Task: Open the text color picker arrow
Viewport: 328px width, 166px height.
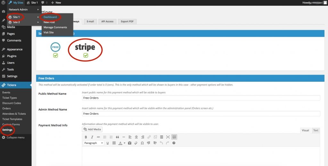Action: pos(124,143)
